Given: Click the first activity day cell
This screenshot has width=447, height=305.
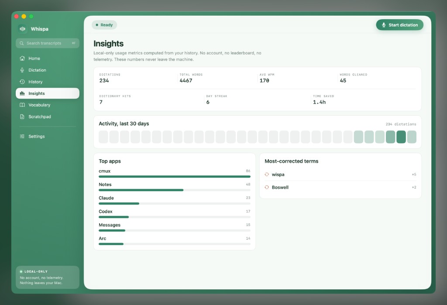Looking at the screenshot, I should tap(103, 137).
